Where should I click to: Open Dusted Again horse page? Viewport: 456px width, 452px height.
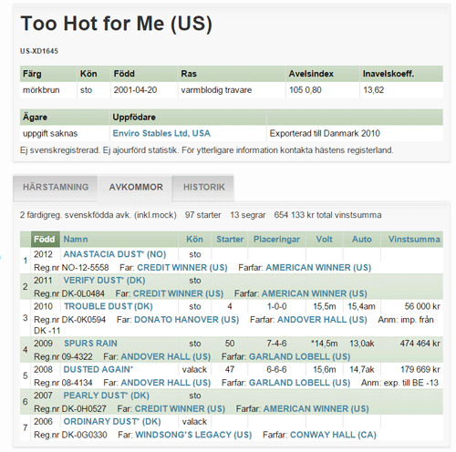coord(98,370)
